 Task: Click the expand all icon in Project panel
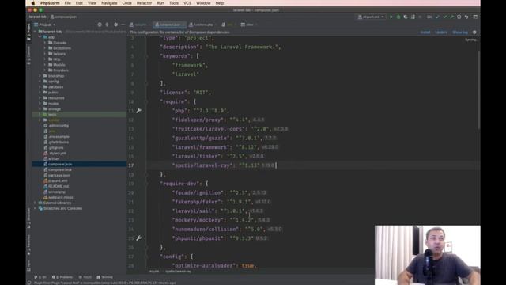(107, 25)
